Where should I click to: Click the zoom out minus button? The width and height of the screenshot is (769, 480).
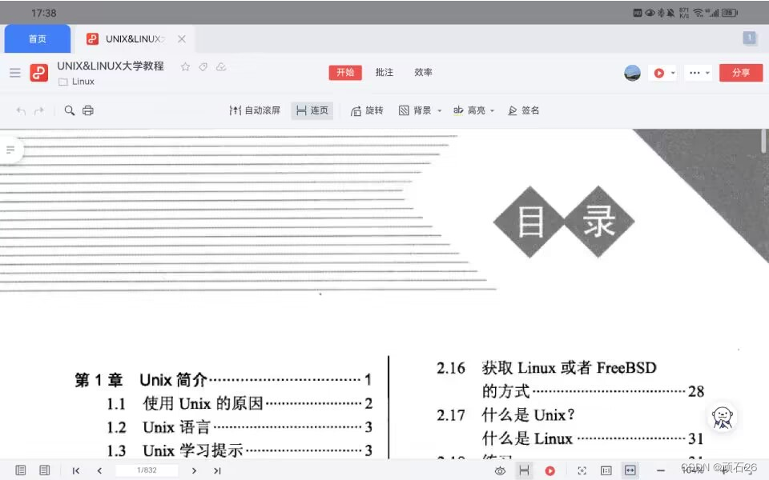coord(661,471)
